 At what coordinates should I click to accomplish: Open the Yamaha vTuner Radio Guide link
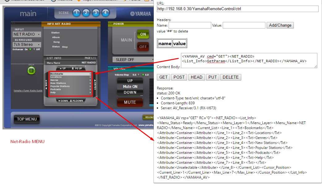pyautogui.click(x=28, y=91)
